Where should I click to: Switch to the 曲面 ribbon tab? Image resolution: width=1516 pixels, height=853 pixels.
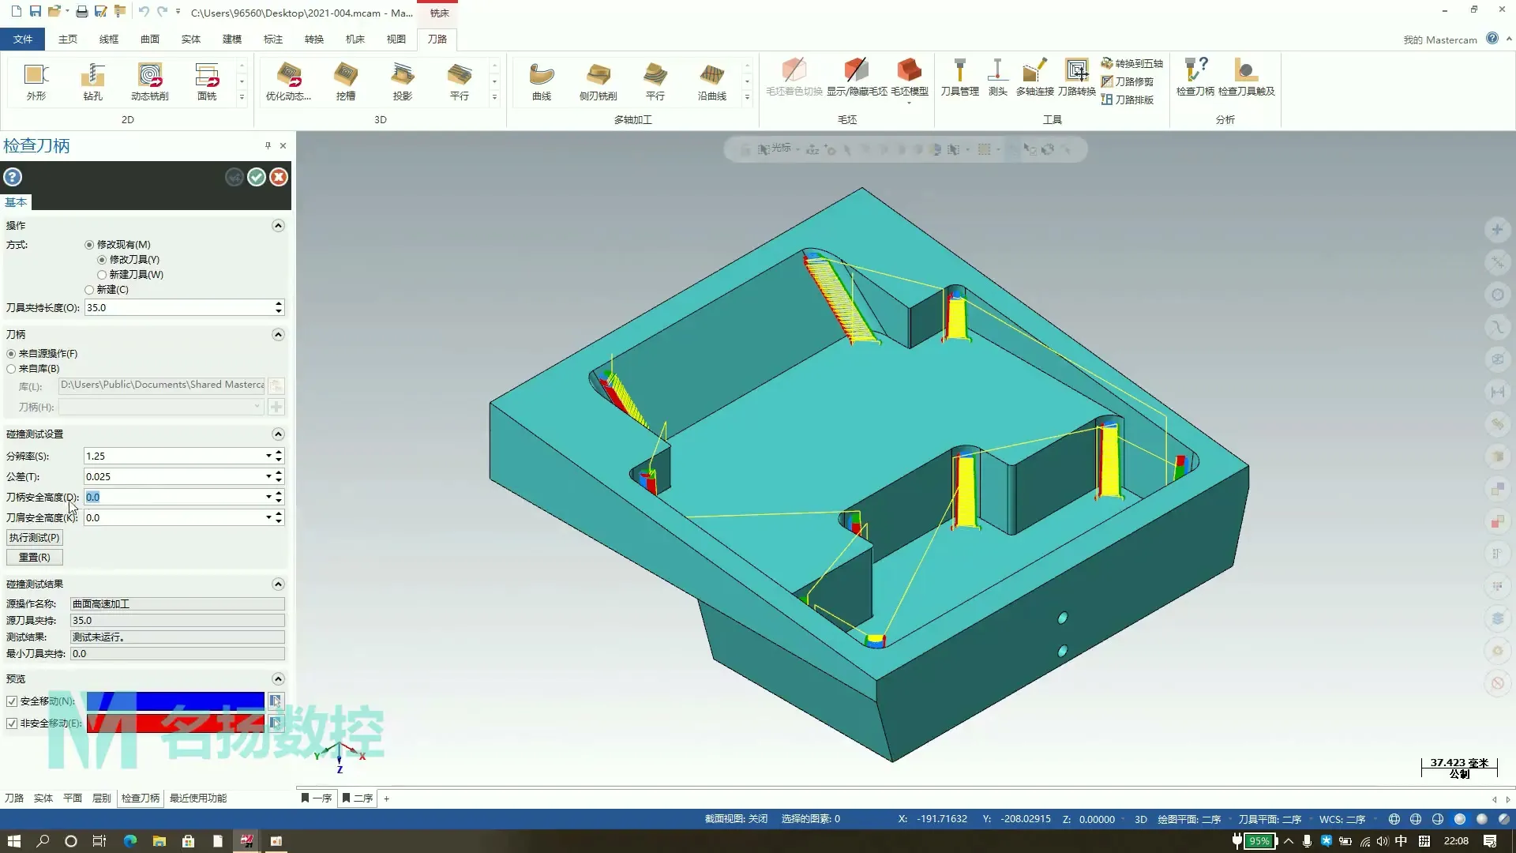click(x=149, y=39)
